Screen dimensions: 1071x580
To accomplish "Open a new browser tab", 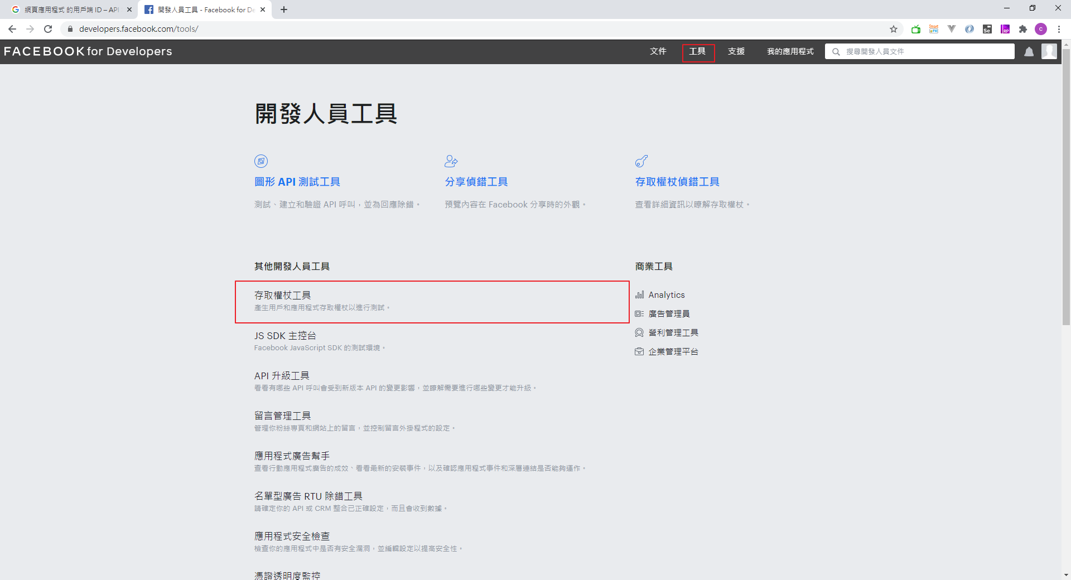I will coord(284,9).
